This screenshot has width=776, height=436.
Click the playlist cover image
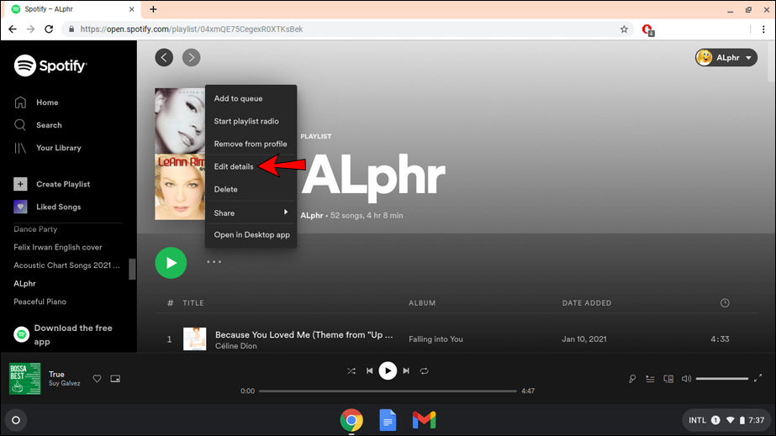coord(180,154)
